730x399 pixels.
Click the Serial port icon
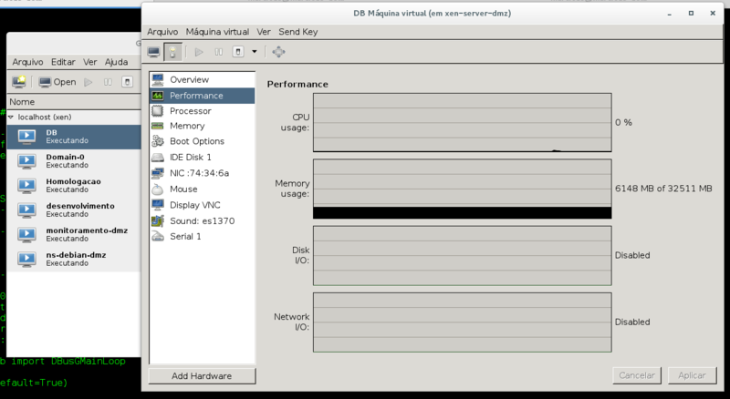click(x=158, y=236)
